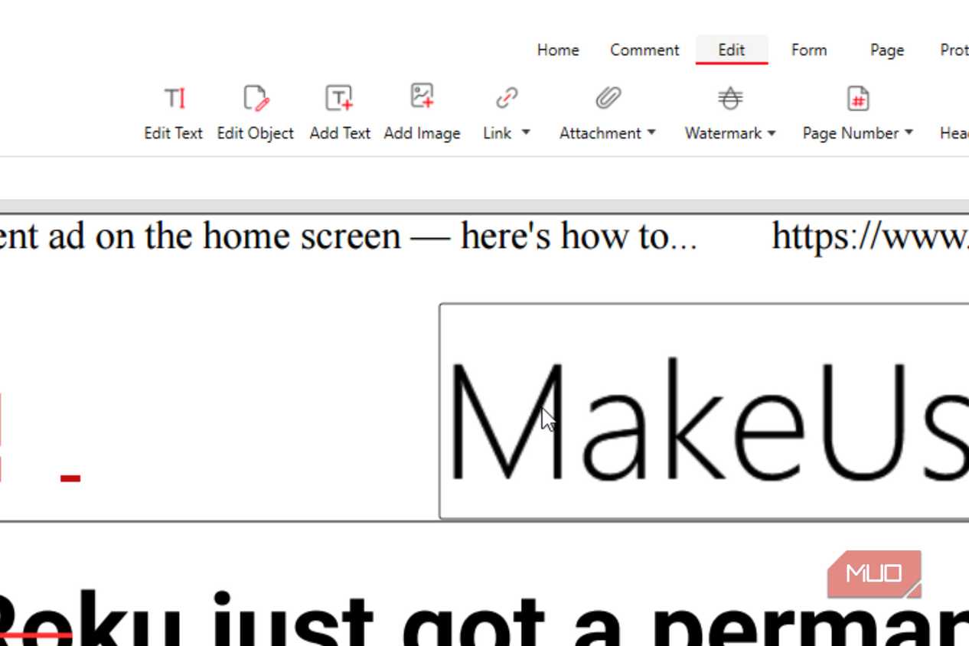Expand the Watermark dropdown arrow
The height and width of the screenshot is (646, 969).
coord(772,133)
